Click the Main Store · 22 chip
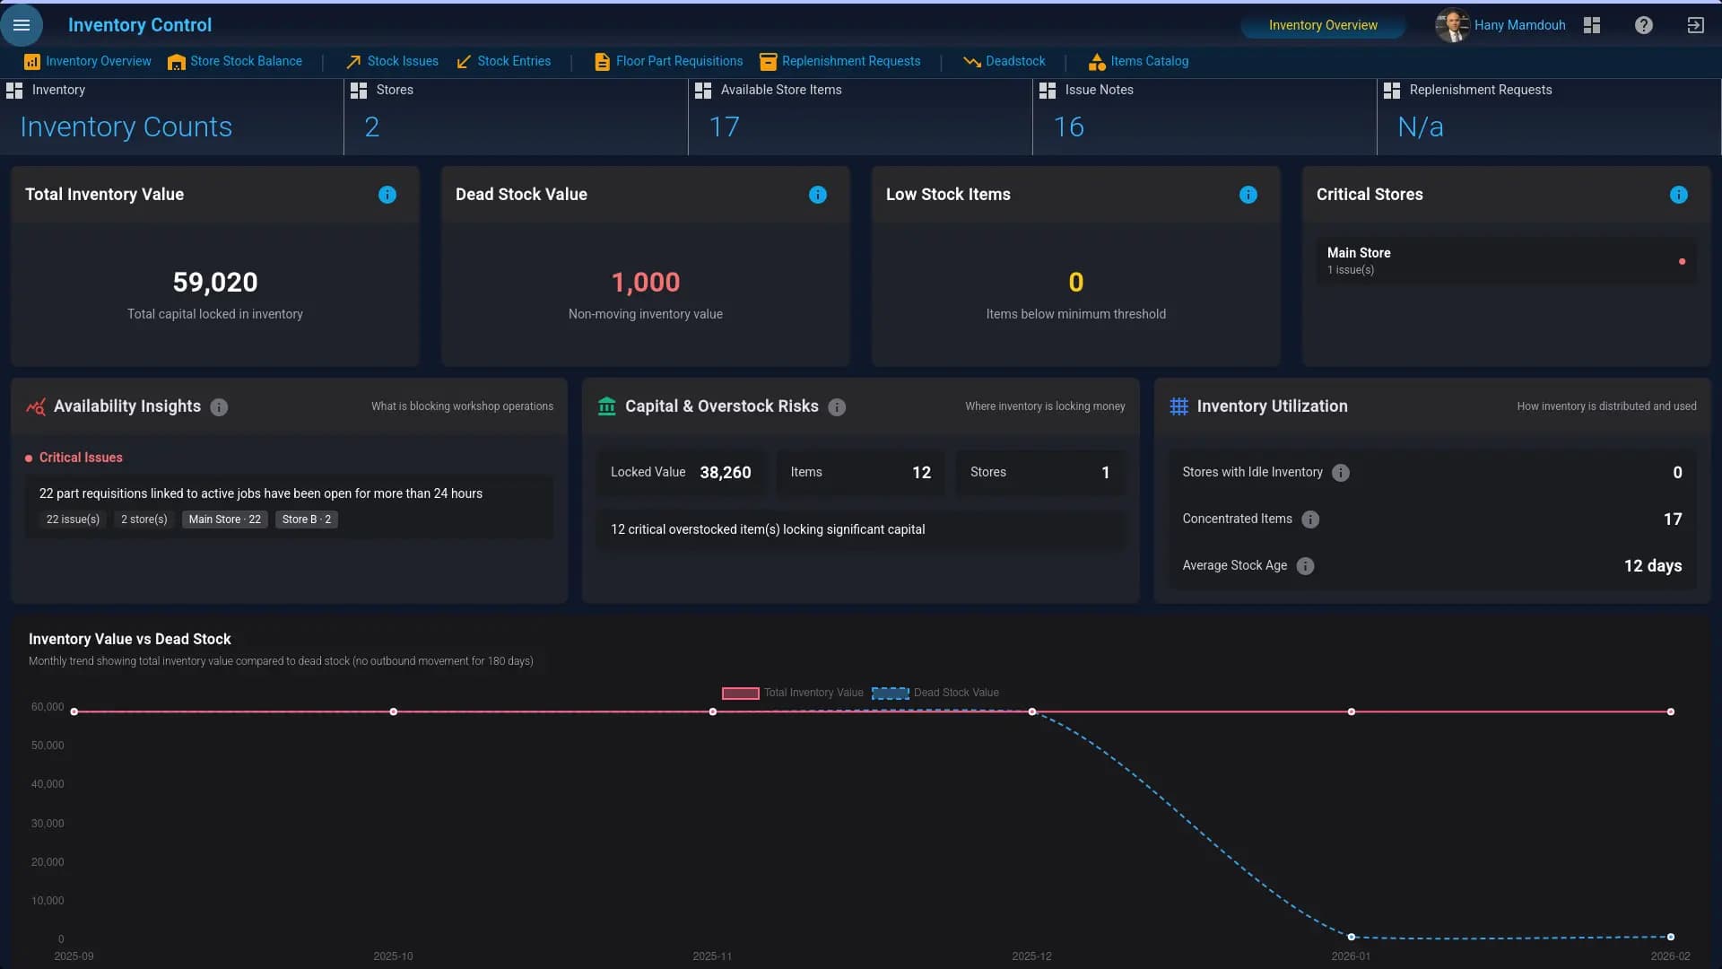Screen dimensions: 1722x969 224,519
